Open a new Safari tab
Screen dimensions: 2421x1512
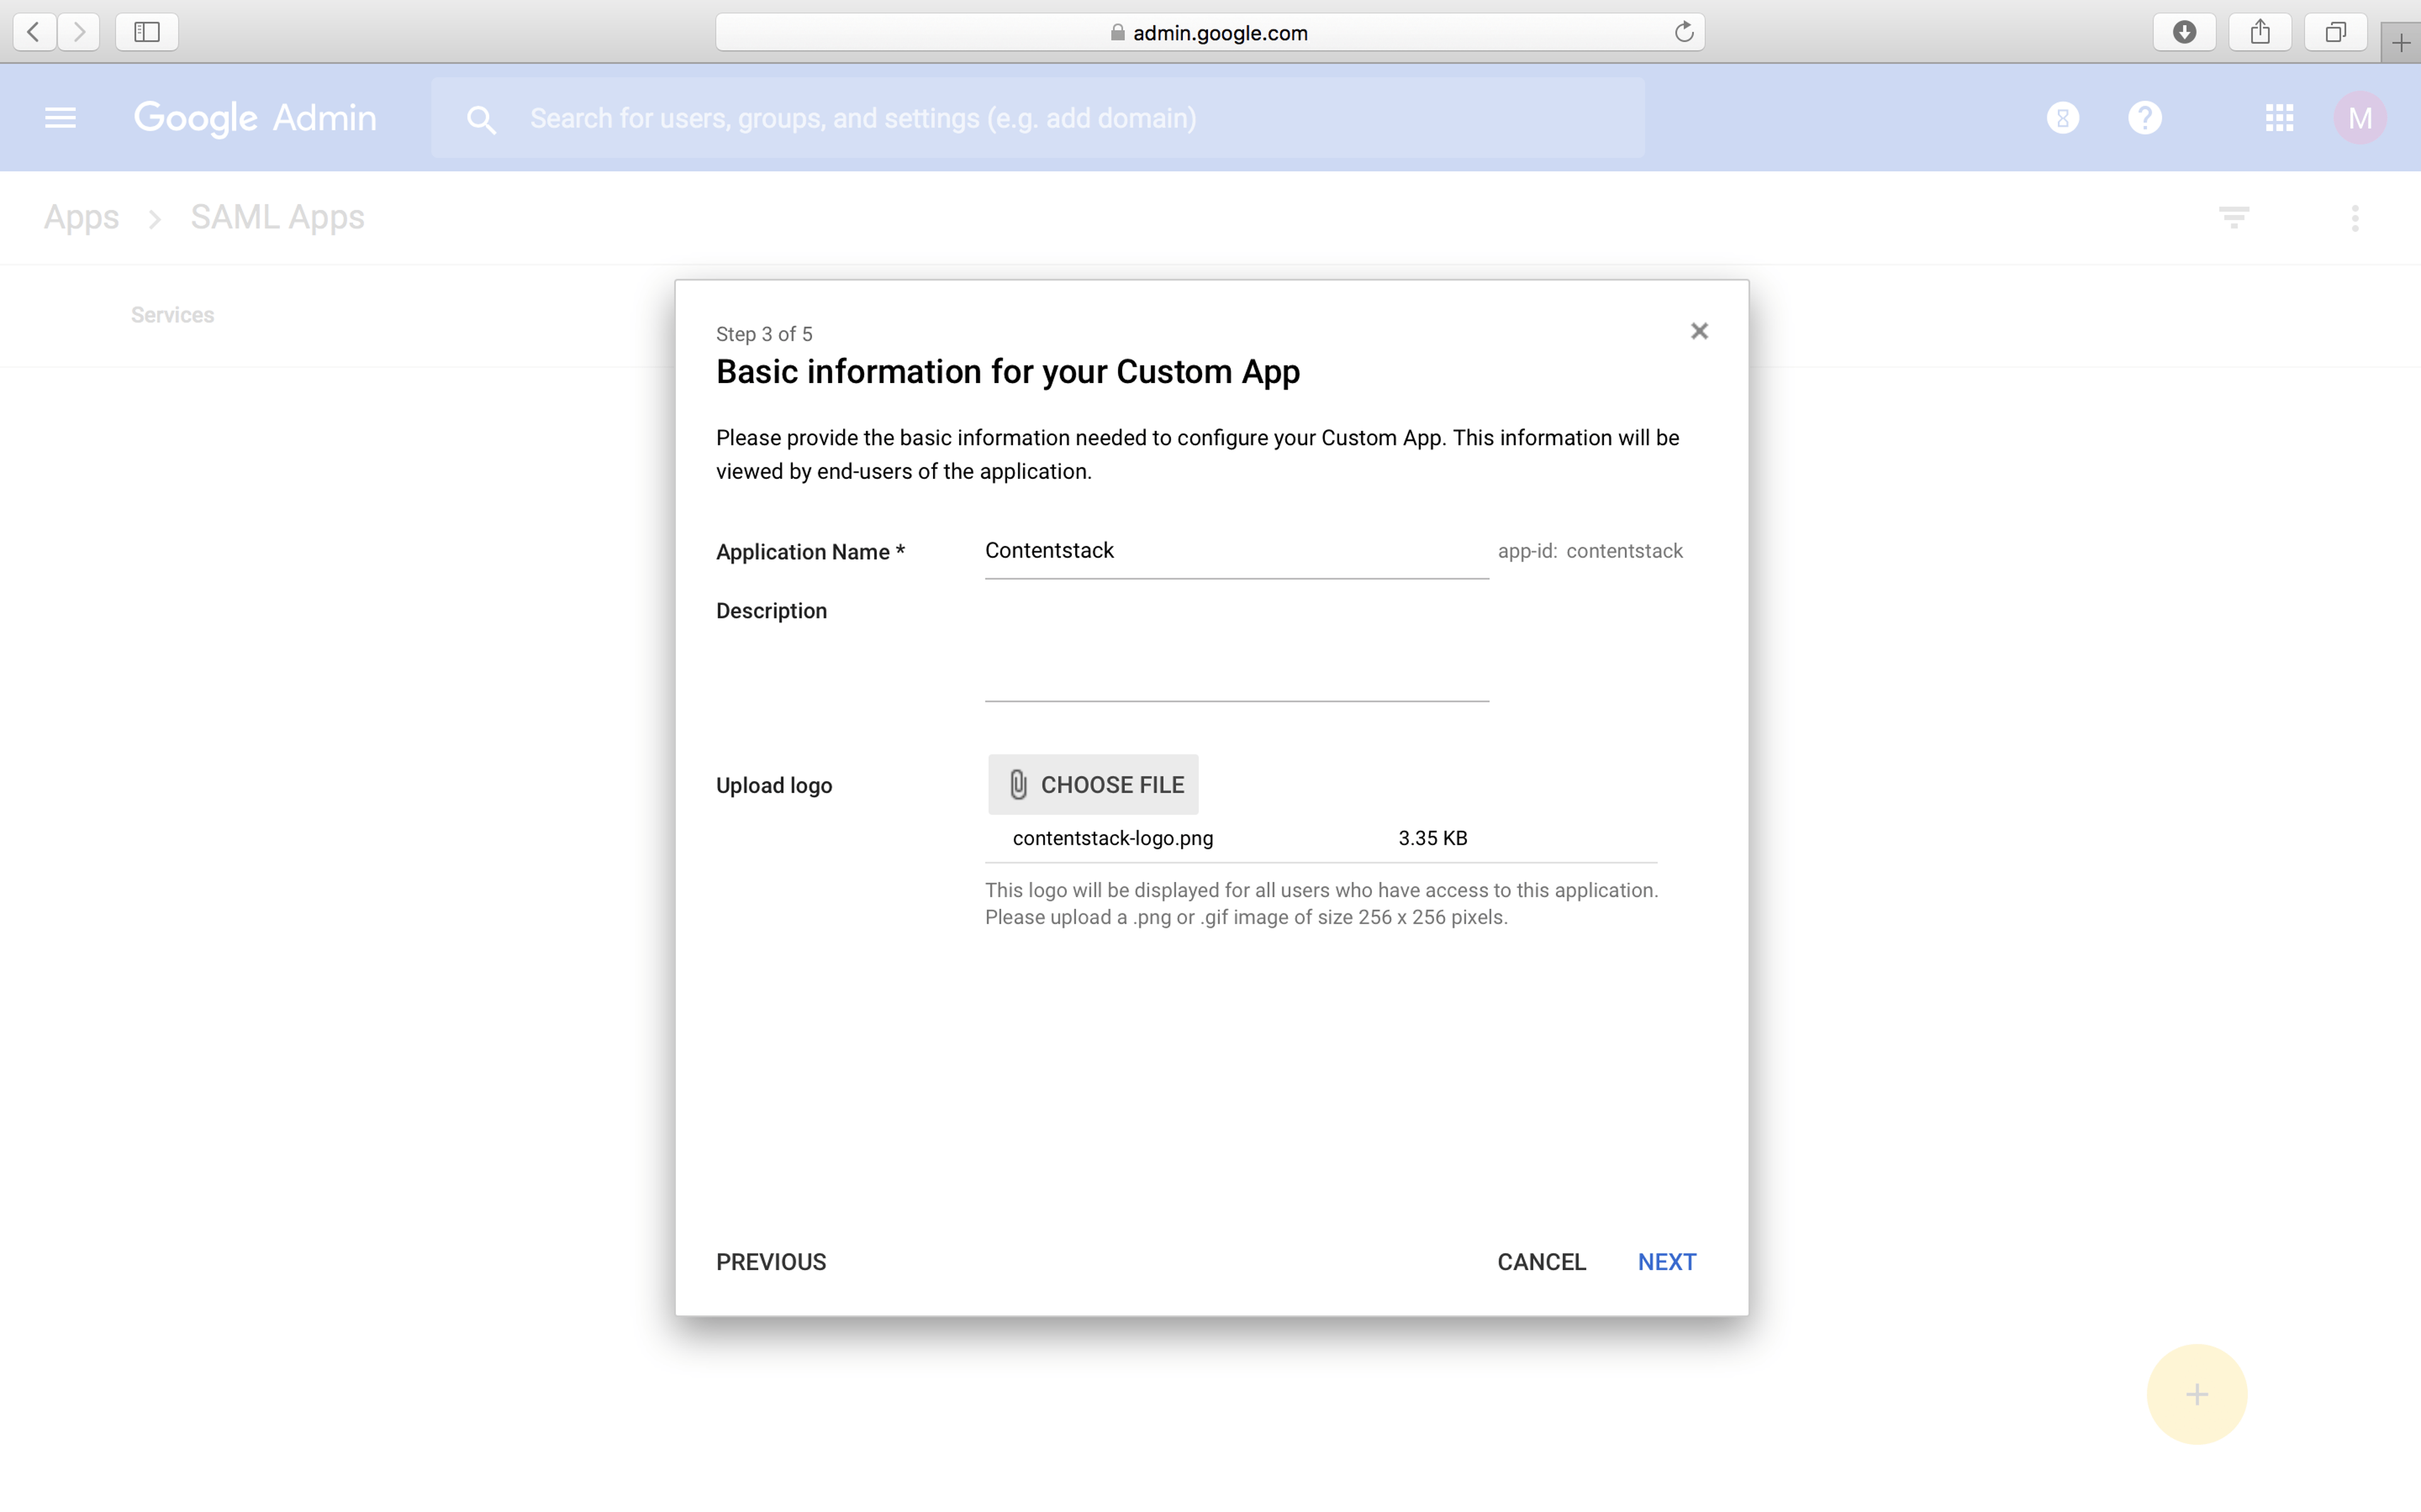2401,43
